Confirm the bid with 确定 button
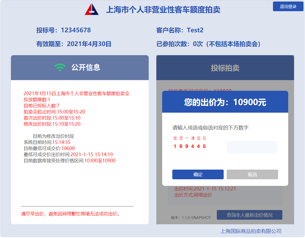This screenshot has width=305, height=238. 198,174
